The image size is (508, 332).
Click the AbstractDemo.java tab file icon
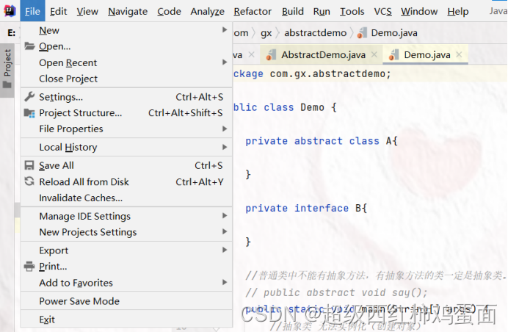[x=271, y=55]
